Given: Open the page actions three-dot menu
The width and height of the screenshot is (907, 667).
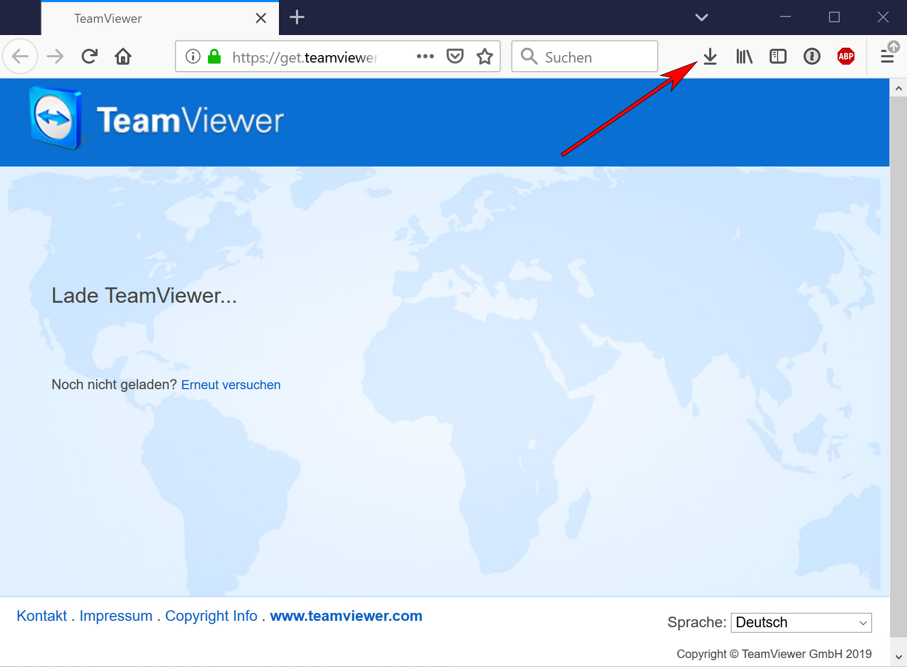Looking at the screenshot, I should point(425,56).
